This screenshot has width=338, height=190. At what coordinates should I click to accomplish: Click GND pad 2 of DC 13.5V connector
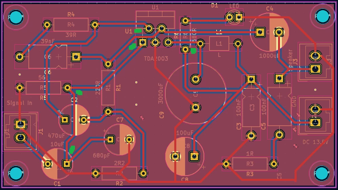315,109
